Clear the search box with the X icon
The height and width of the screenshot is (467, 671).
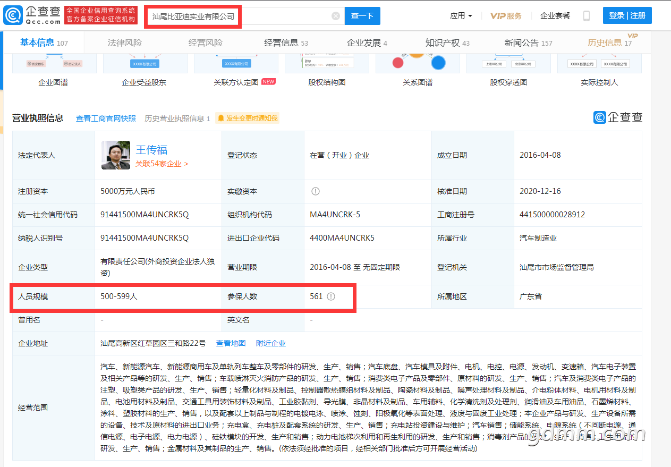tap(336, 16)
